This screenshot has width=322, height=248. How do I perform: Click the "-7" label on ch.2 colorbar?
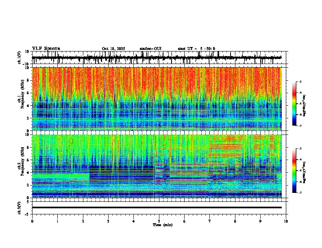pos(299,192)
